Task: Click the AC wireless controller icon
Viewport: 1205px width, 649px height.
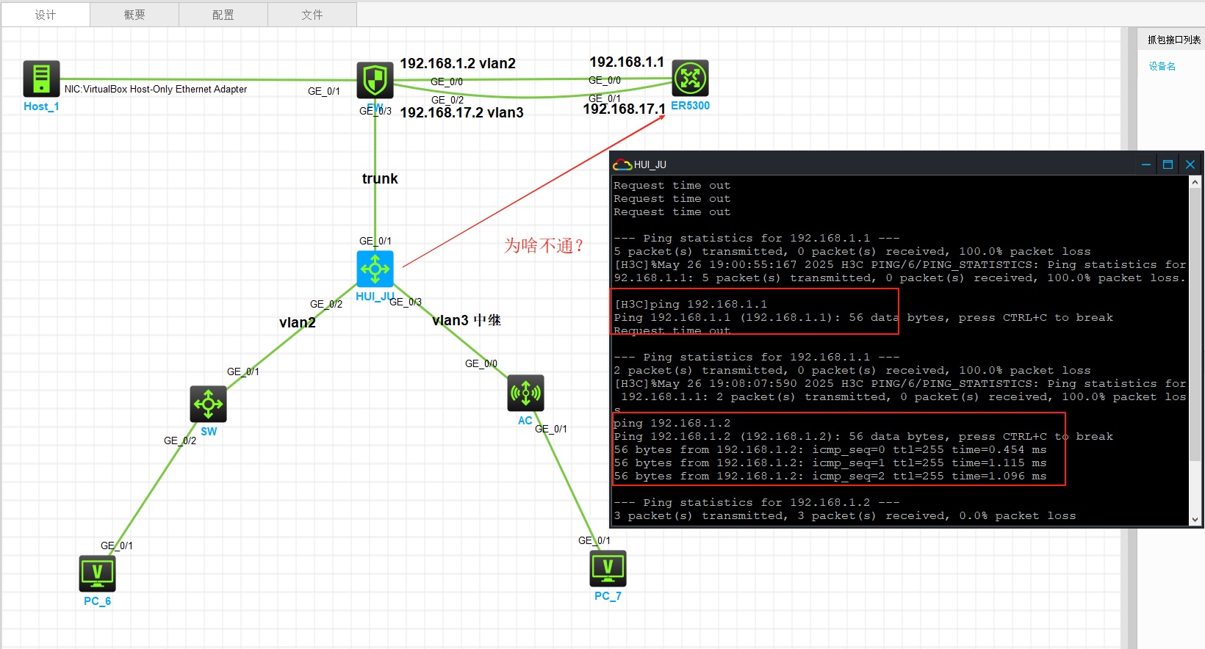Action: click(x=526, y=394)
